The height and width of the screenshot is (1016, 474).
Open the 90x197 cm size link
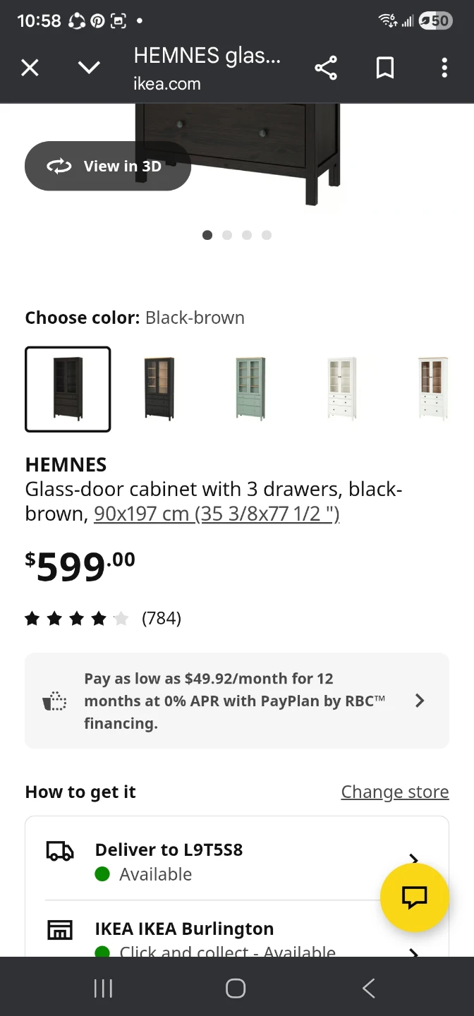click(x=217, y=514)
